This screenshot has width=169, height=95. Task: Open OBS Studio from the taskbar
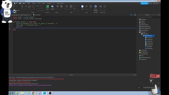(x=50, y=93)
